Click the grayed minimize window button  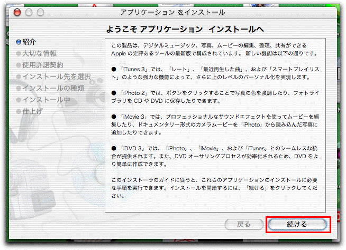pyautogui.click(x=29, y=12)
